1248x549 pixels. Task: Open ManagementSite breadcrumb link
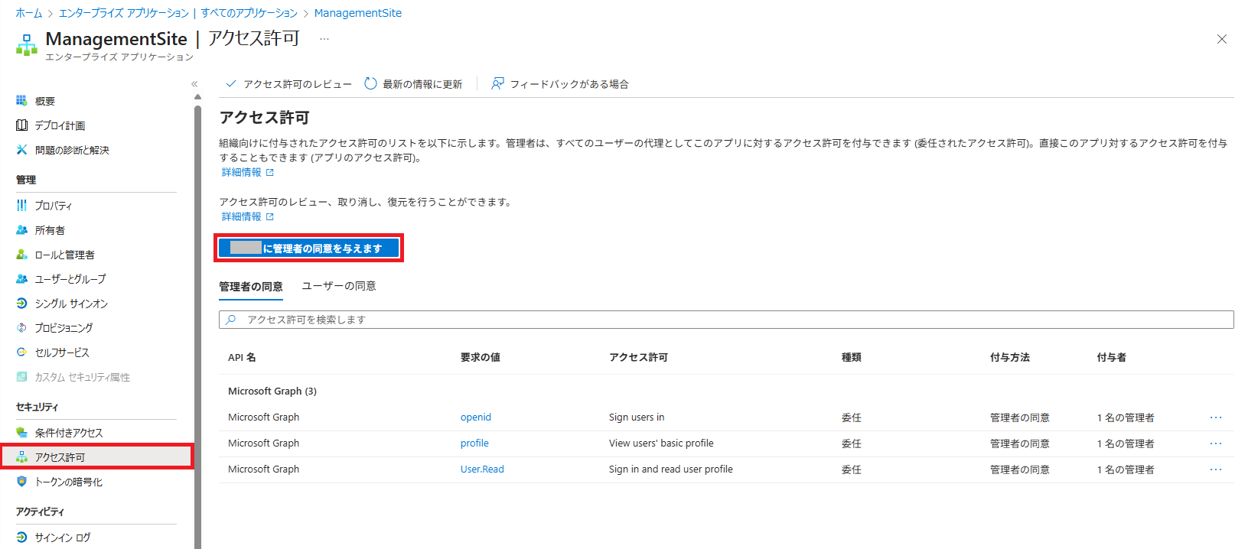[x=357, y=13]
